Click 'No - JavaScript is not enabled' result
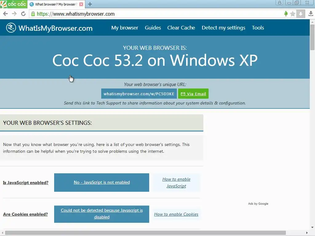Image resolution: width=315 pixels, height=236 pixels. coord(102,183)
